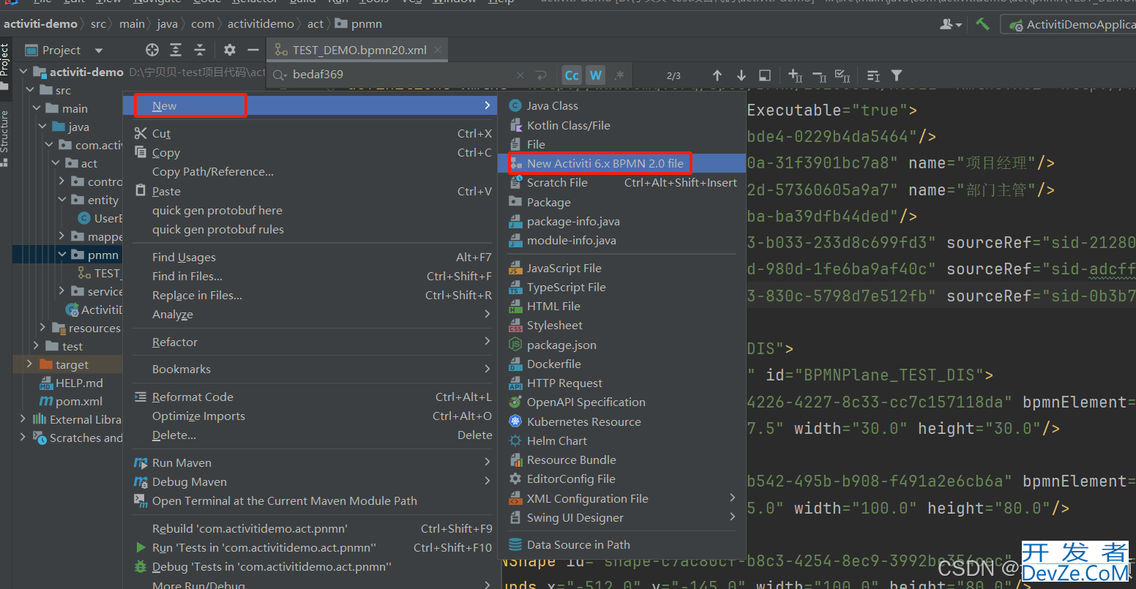1136x589 pixels.
Task: Choose Java Class from New submenu
Action: click(622, 106)
